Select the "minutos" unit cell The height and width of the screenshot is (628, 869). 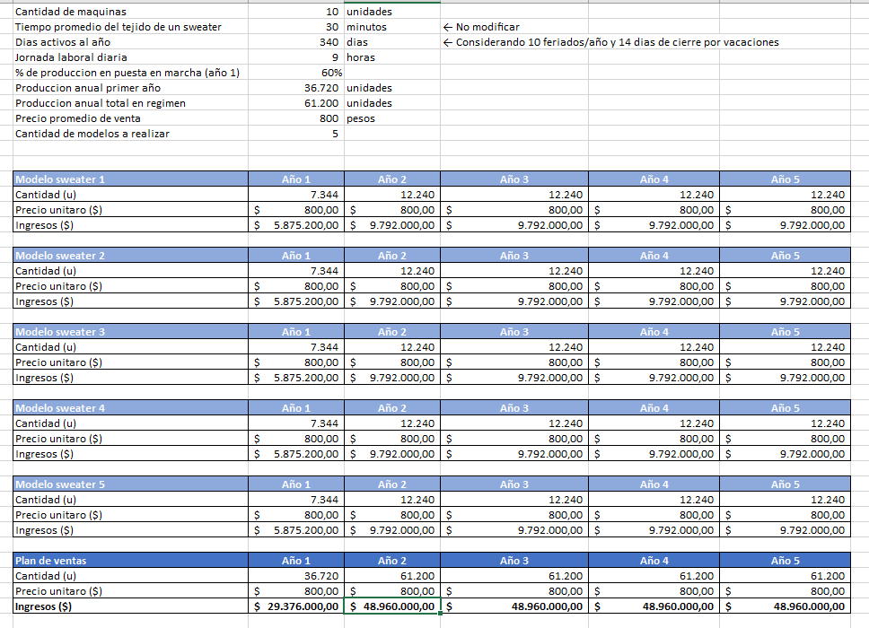pyautogui.click(x=392, y=27)
